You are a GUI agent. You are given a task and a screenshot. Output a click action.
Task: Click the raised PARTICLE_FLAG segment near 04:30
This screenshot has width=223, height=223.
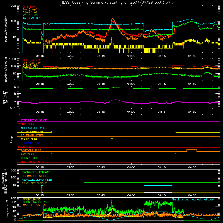point(192,151)
